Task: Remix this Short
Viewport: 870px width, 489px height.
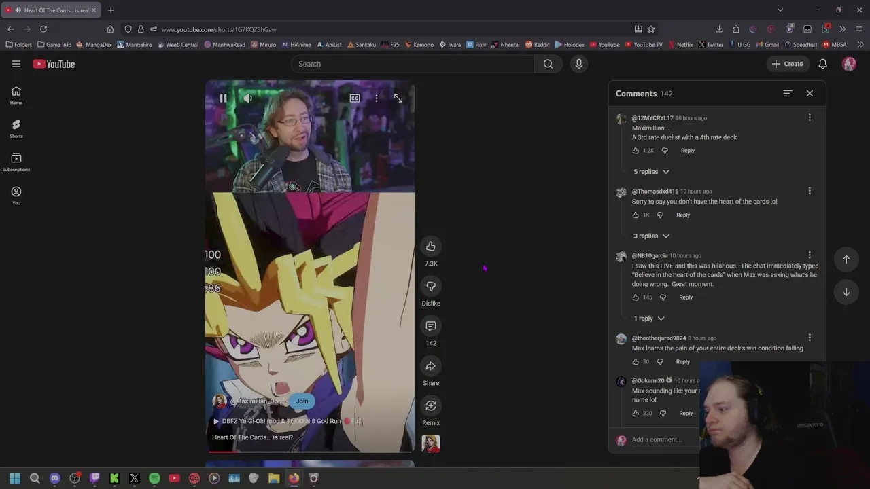Action: click(x=431, y=406)
